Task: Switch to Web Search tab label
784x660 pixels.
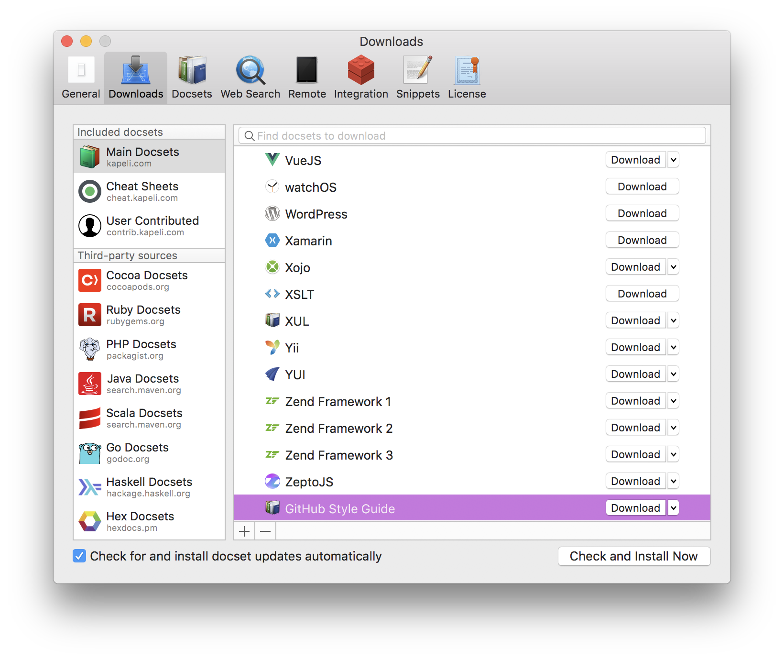Action: [x=250, y=94]
